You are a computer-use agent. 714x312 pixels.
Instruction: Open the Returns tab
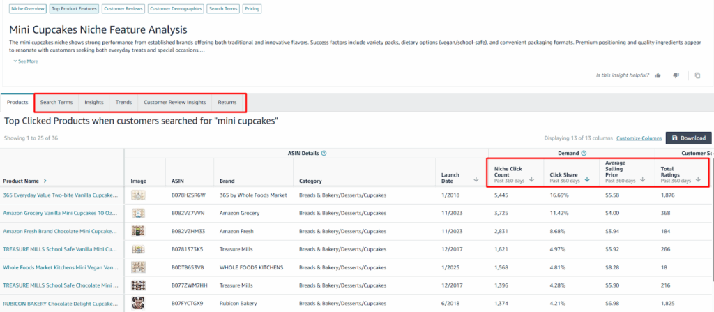point(227,102)
